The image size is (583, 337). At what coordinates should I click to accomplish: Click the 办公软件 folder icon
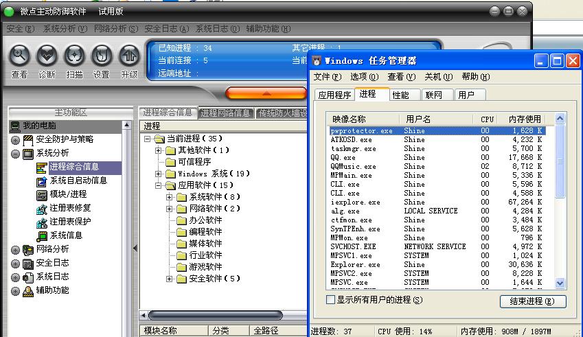[182, 220]
